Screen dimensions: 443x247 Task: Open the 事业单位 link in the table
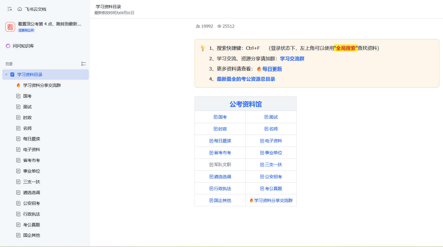tap(271, 153)
